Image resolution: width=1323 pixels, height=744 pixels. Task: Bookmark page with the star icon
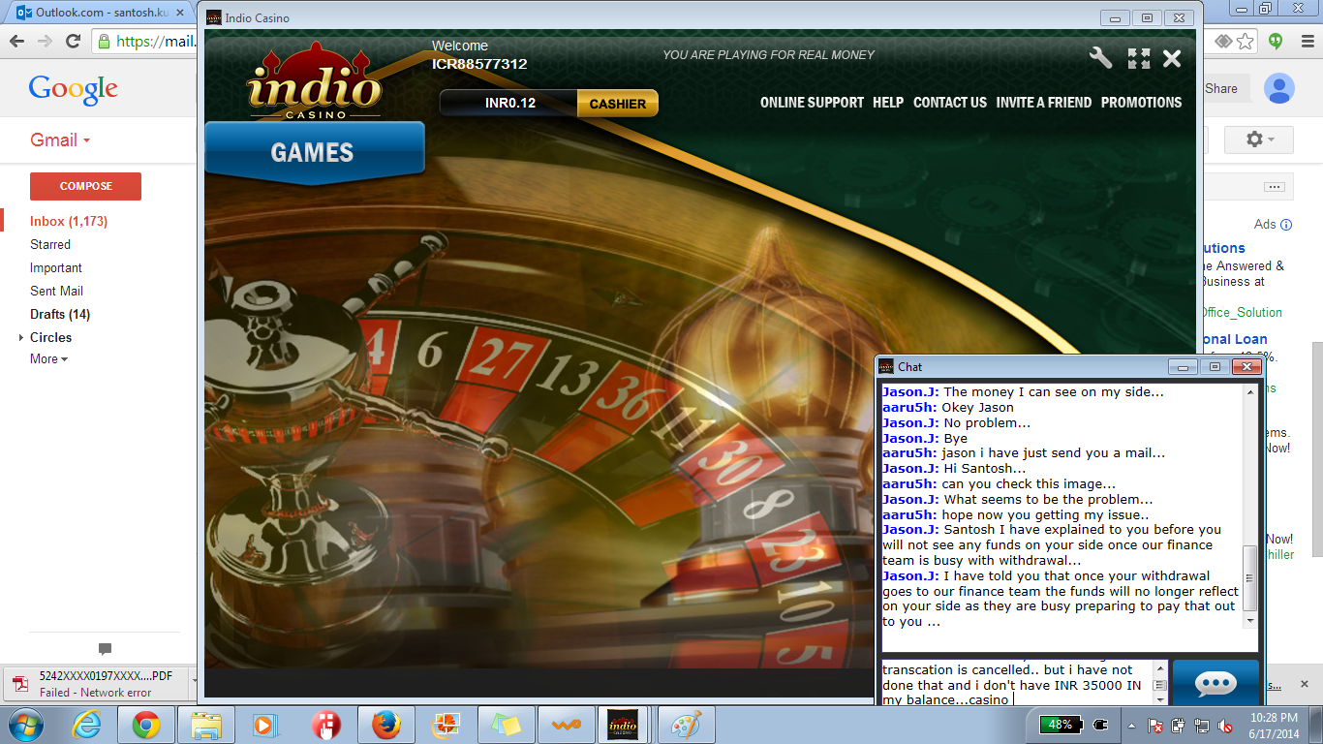click(1246, 42)
